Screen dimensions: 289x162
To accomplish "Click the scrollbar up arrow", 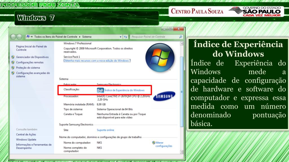I will 181,44.
